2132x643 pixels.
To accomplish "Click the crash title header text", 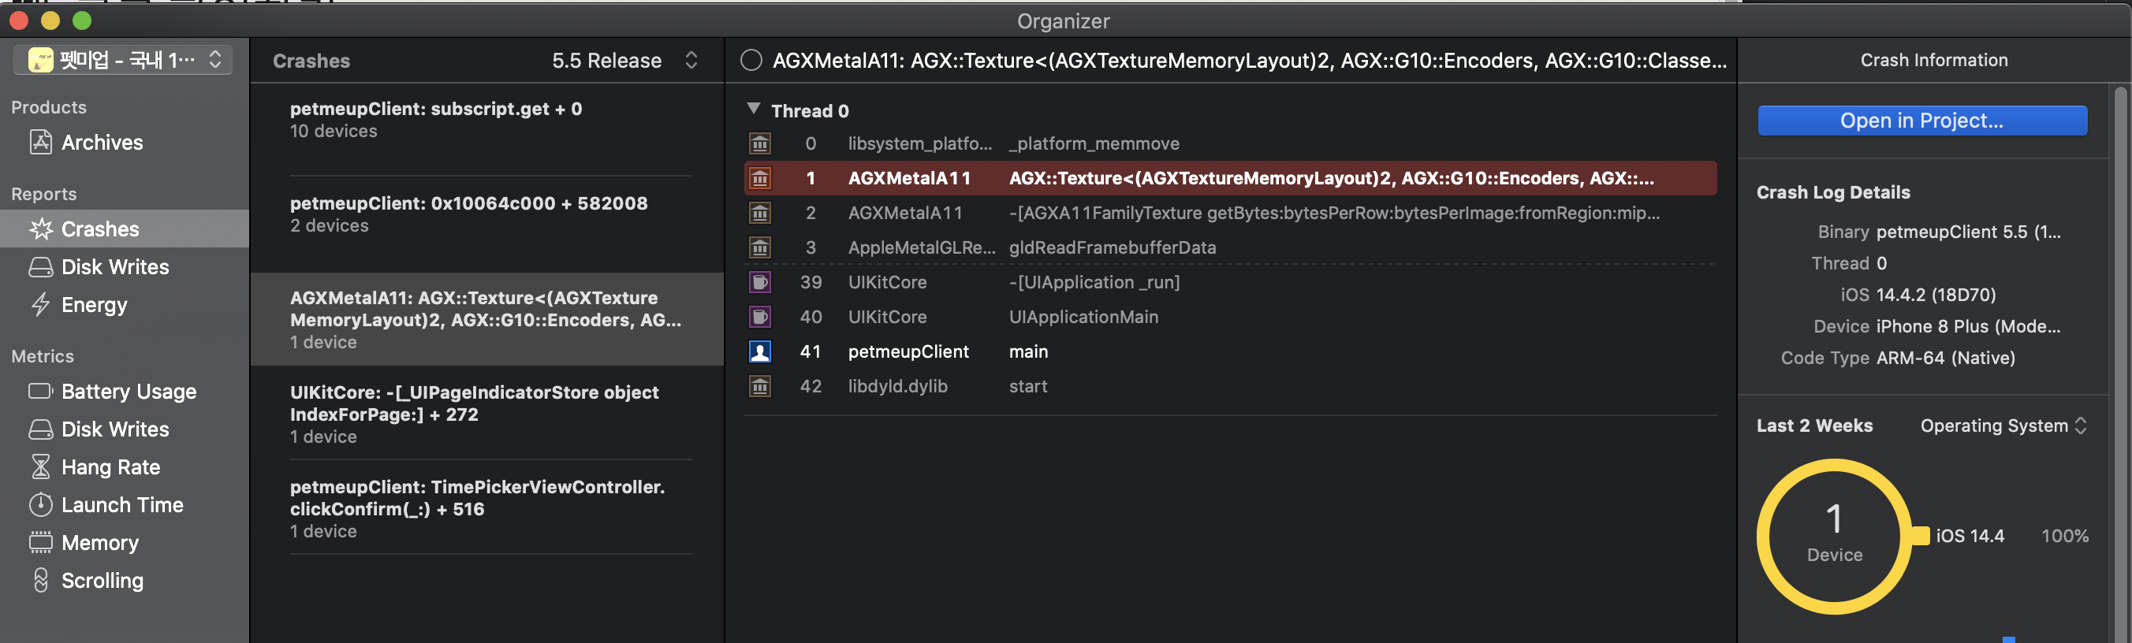I will [x=1249, y=61].
